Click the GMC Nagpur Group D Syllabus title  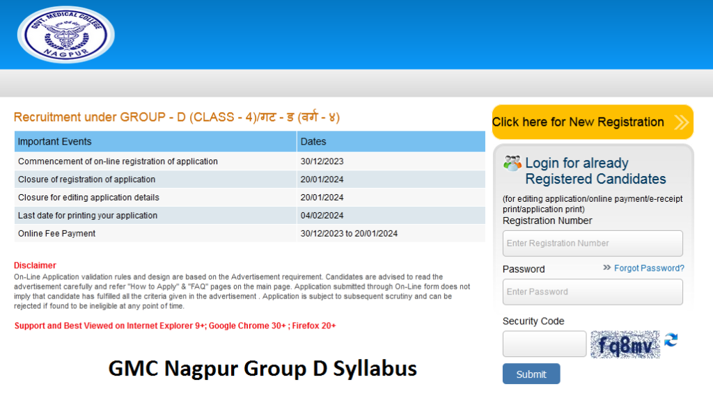pyautogui.click(x=263, y=369)
